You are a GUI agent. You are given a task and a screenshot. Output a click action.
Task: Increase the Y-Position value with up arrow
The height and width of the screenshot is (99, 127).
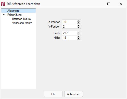pos(79,26)
